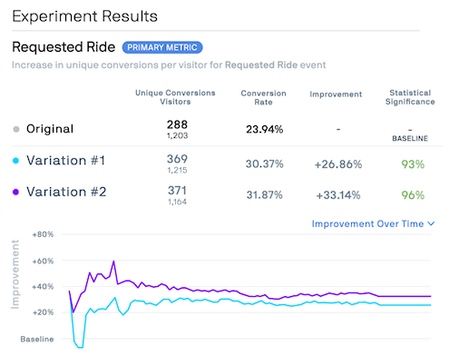Click the Improvement column header
Image resolution: width=459 pixels, height=356 pixels.
tap(336, 94)
